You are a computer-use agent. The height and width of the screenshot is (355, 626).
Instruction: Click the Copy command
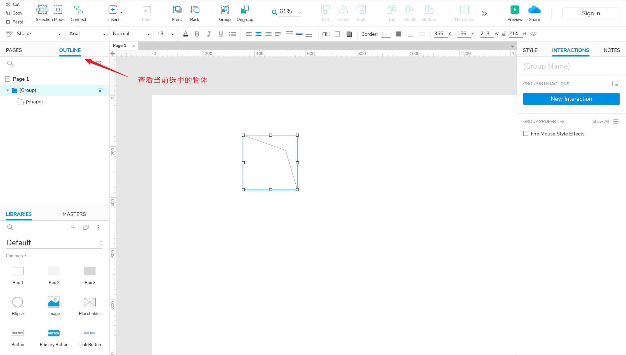[14, 13]
